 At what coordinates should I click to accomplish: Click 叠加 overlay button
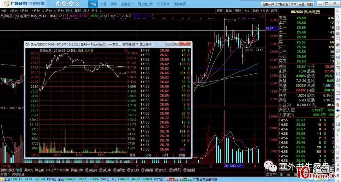[229, 11]
